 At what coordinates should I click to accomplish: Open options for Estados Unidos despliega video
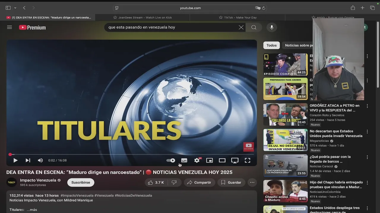(367, 209)
